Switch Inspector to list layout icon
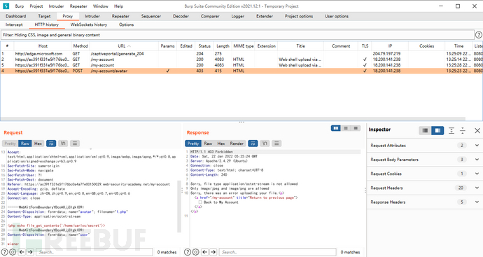The image size is (483, 257). click(x=425, y=131)
